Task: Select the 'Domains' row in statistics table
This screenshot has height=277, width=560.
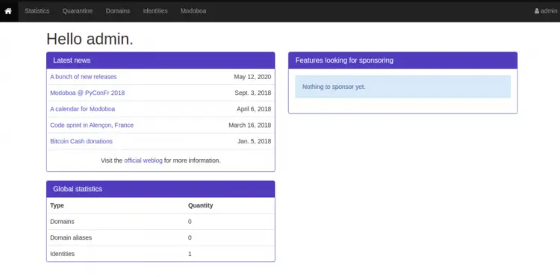Action: (161, 222)
